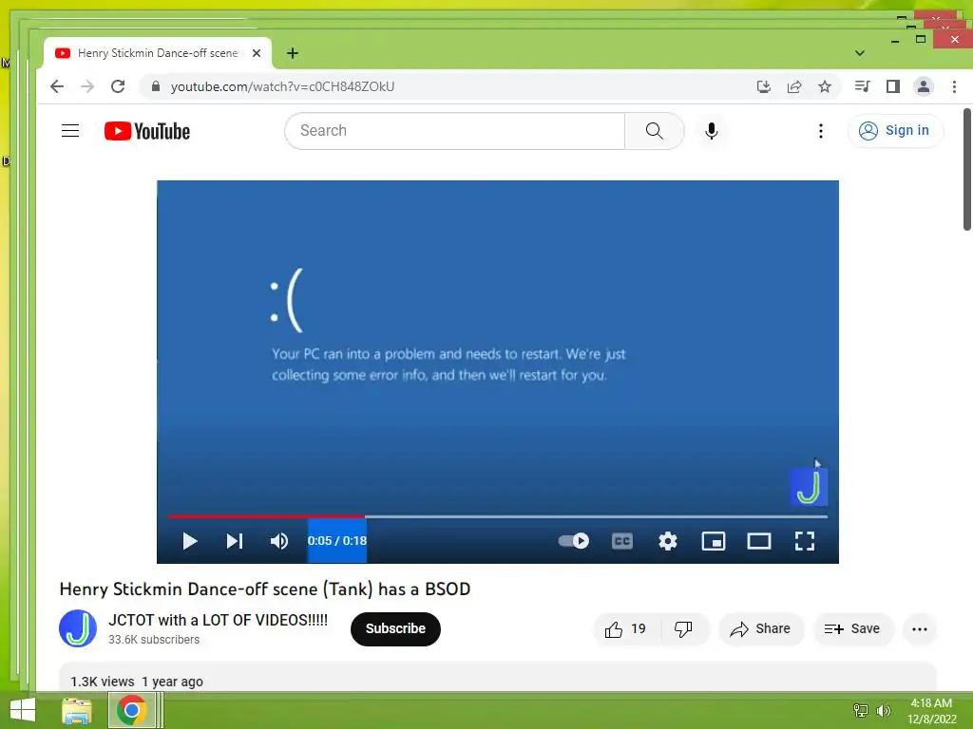Click the Chrome taskbar icon
Image resolution: width=973 pixels, height=729 pixels.
click(131, 710)
